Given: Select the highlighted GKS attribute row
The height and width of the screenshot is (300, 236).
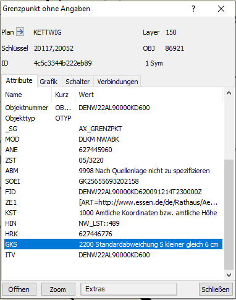Looking at the screenshot, I should (113, 244).
